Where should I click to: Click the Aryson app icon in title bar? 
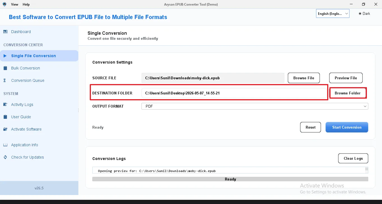[4, 4]
